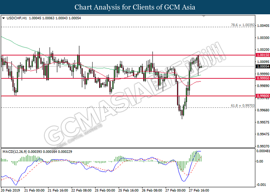Click the 27 Feb 16:00 time label
The width and height of the screenshot is (270, 193).
click(199, 190)
